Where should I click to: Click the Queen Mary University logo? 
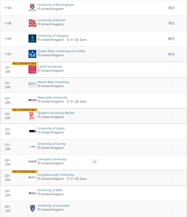[x=33, y=54]
